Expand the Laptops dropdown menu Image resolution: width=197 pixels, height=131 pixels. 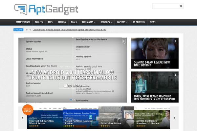pos(122,22)
